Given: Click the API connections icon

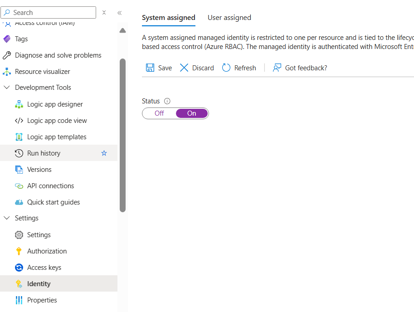Looking at the screenshot, I should tap(20, 185).
